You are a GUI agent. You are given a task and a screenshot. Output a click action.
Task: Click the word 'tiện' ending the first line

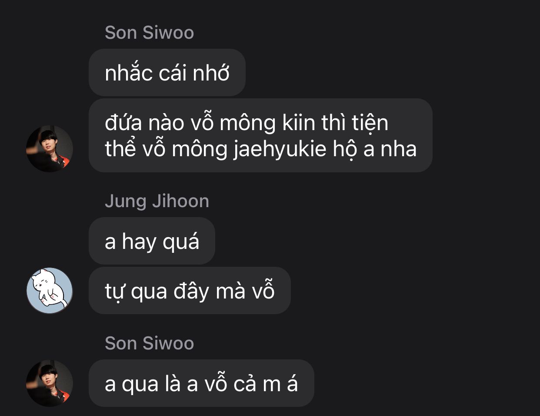(x=370, y=123)
